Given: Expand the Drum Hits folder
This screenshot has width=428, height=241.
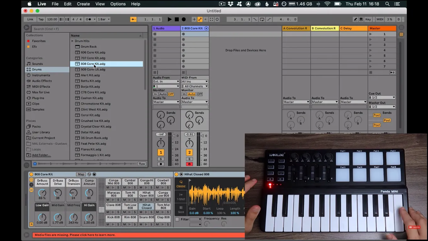Looking at the screenshot, I should coord(72,41).
